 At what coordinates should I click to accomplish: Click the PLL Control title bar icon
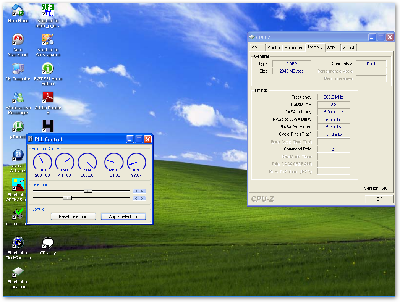tap(30, 139)
